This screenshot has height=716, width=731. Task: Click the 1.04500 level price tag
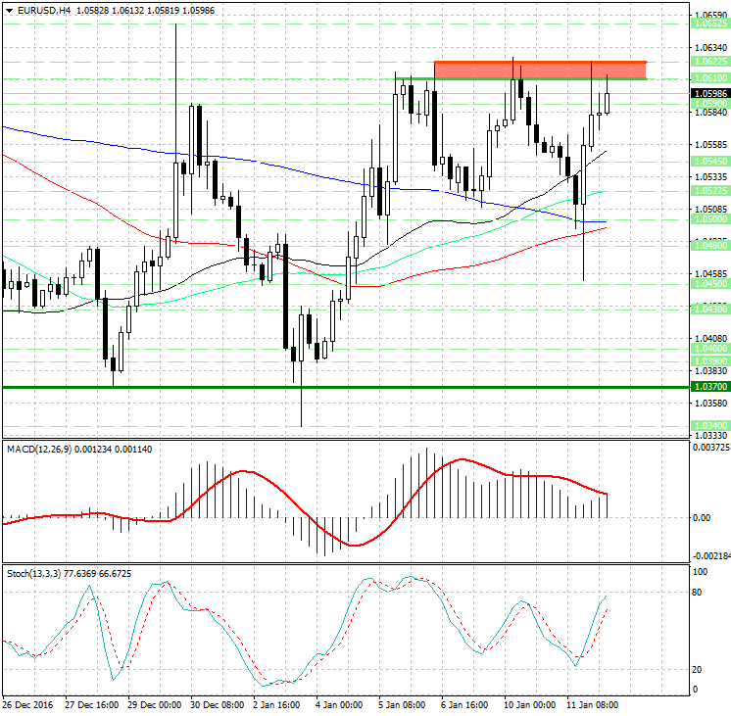click(x=708, y=284)
